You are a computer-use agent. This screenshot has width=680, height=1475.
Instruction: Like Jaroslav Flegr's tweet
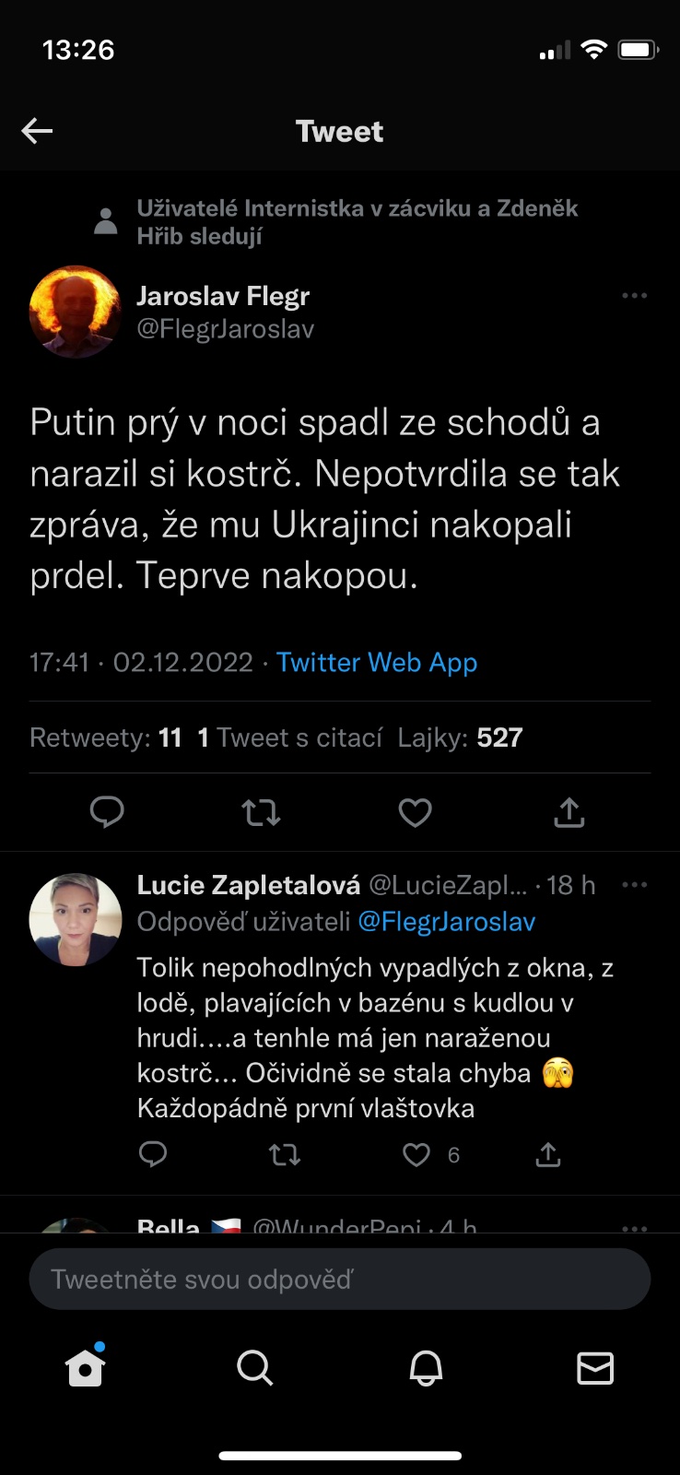pyautogui.click(x=415, y=812)
